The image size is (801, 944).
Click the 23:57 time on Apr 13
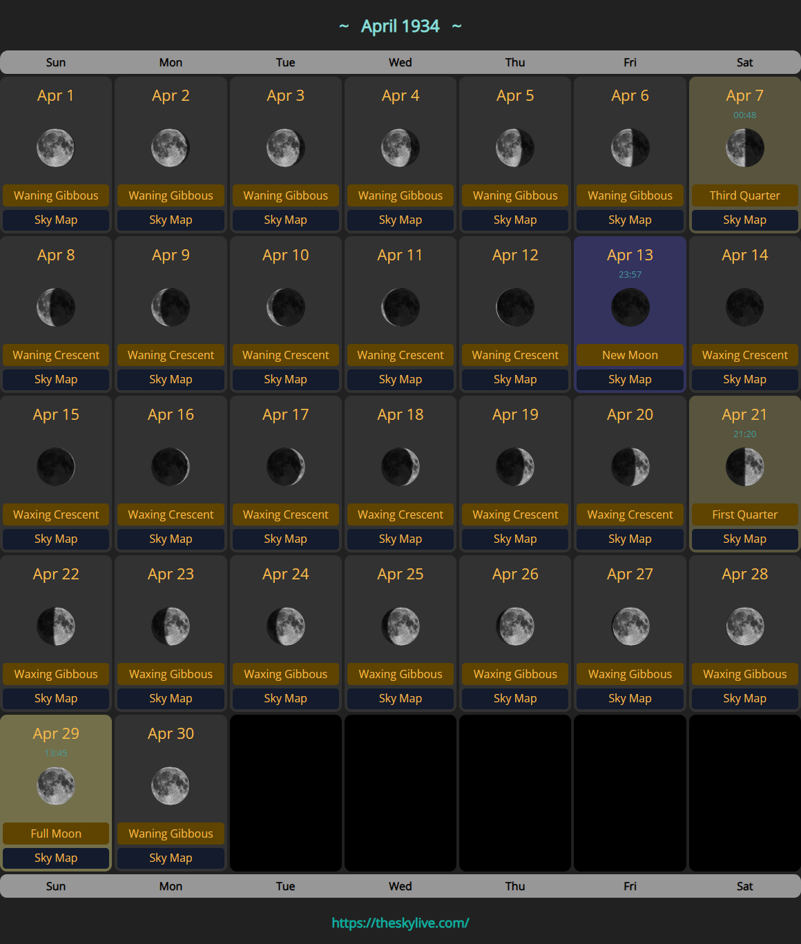coord(630,275)
